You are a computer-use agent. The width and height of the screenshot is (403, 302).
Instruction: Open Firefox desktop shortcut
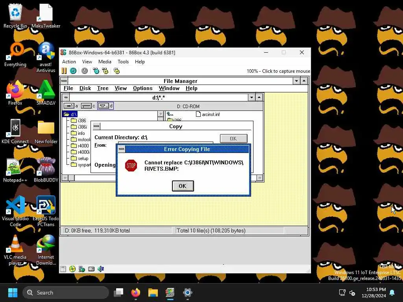pos(15,93)
